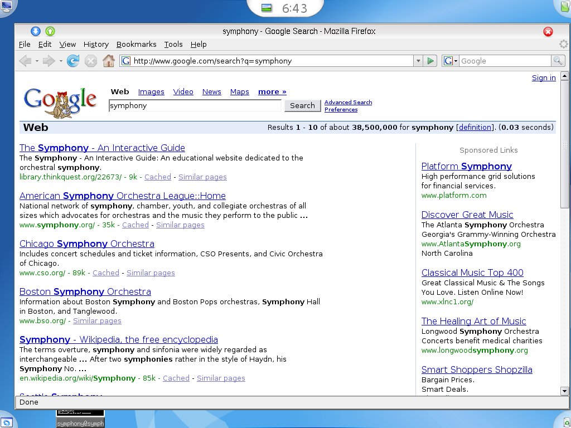Click the Stop loading button
Screen dimensions: 571x428
(91, 61)
